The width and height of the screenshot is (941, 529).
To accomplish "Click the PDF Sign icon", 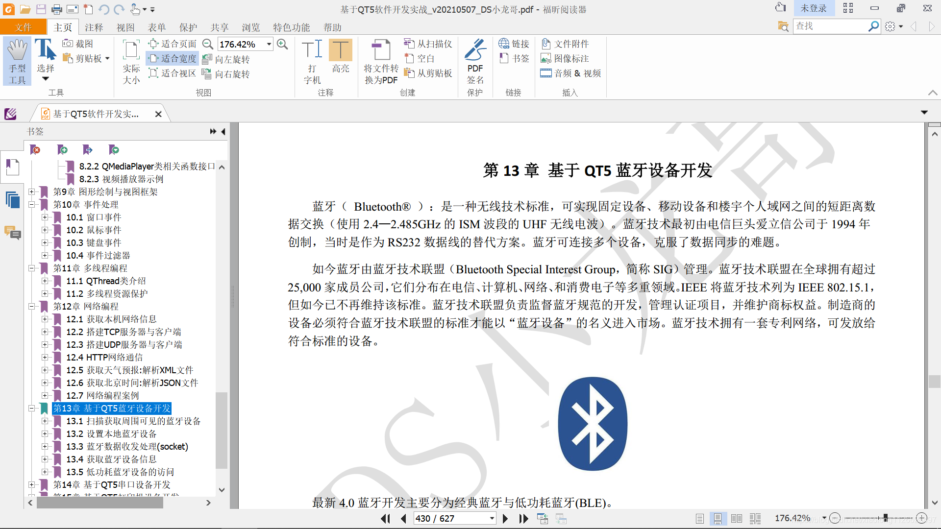I will click(475, 60).
